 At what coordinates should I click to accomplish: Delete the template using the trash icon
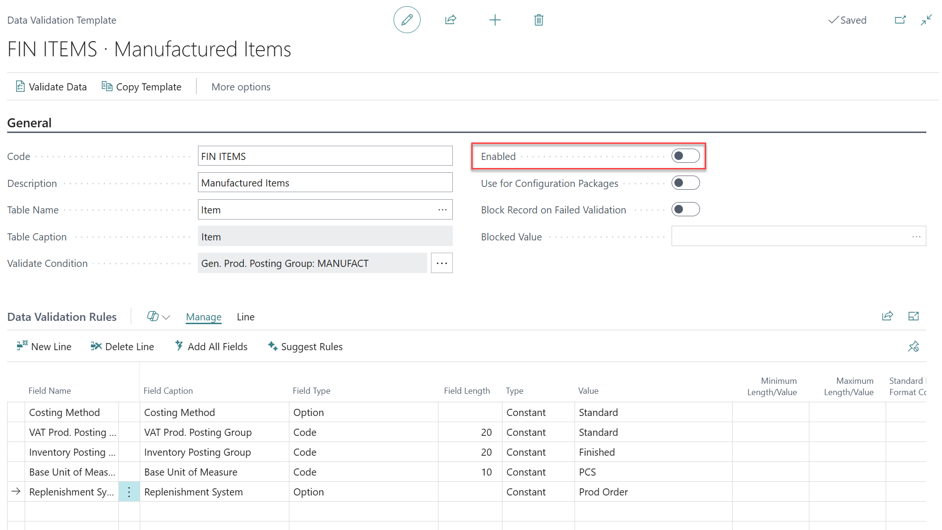click(538, 19)
